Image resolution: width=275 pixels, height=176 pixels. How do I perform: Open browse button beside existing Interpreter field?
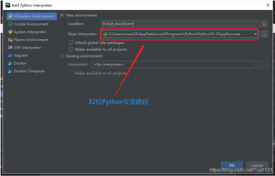pyautogui.click(x=264, y=64)
